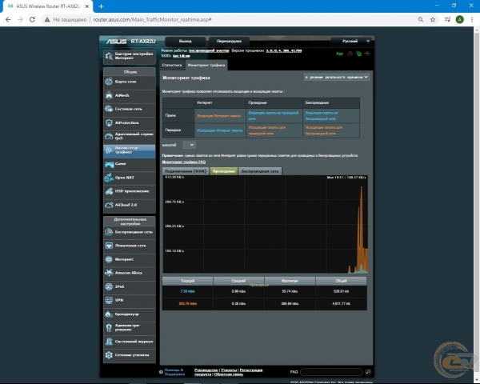This screenshot has width=480, height=384.
Task: Open the Amazon Alexa sidebar icon
Action: [109, 273]
